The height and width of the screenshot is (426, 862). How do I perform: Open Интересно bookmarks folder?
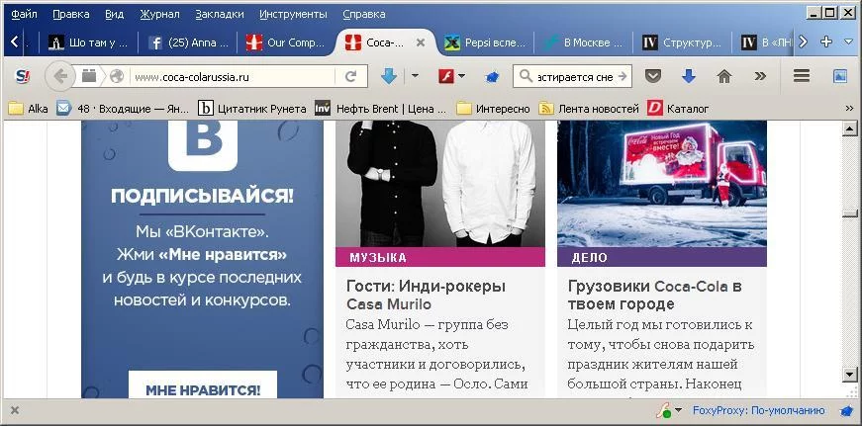pyautogui.click(x=493, y=109)
